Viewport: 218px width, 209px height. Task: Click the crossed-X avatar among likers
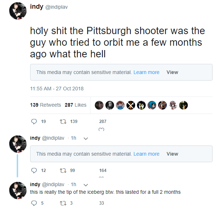[x=131, y=105]
